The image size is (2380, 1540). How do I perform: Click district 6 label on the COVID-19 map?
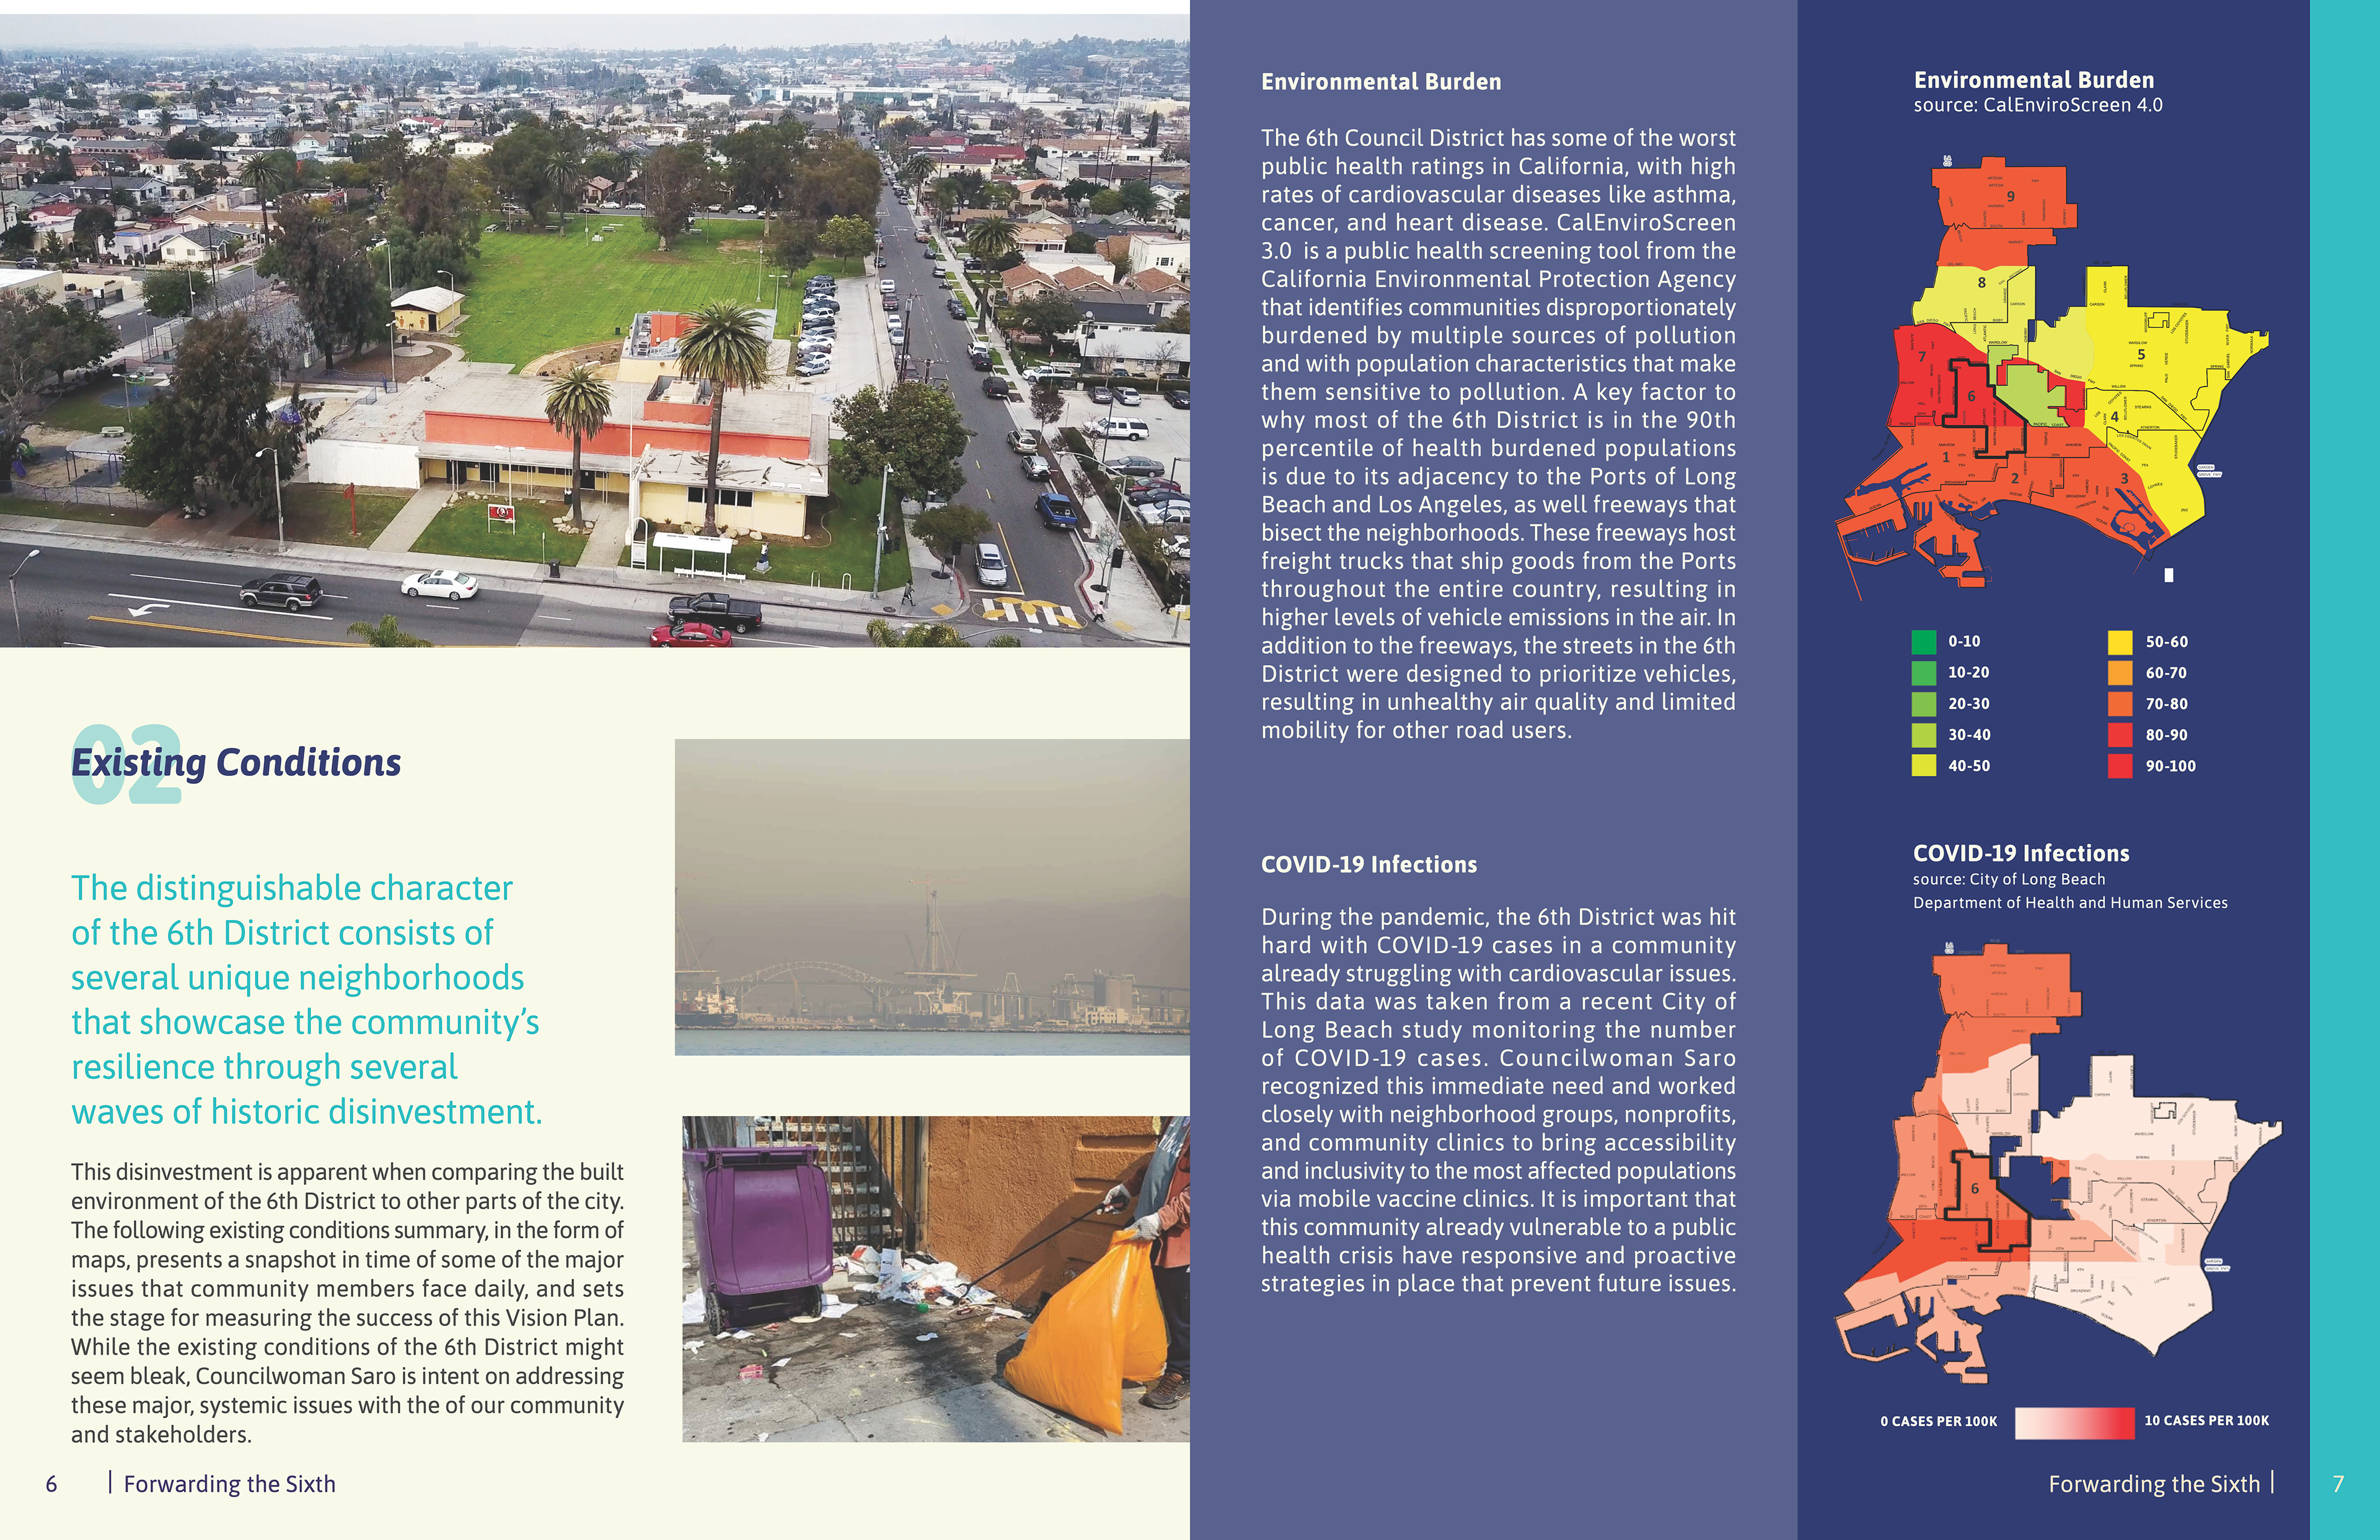[x=1975, y=1188]
